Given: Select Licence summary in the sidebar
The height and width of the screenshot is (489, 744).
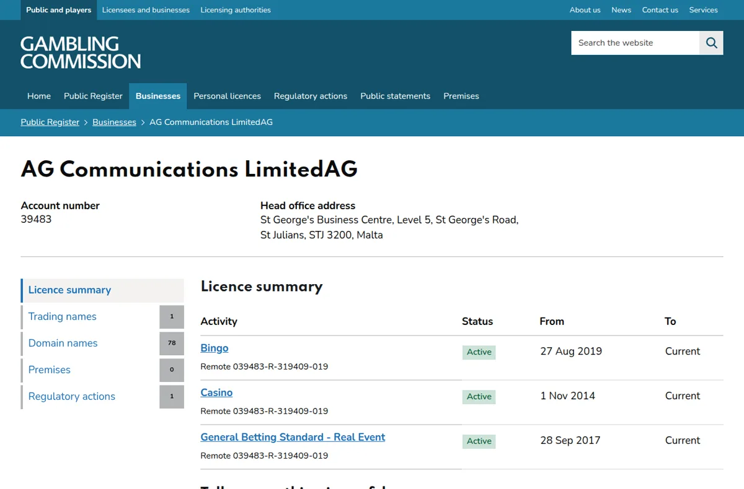Looking at the screenshot, I should 102,290.
